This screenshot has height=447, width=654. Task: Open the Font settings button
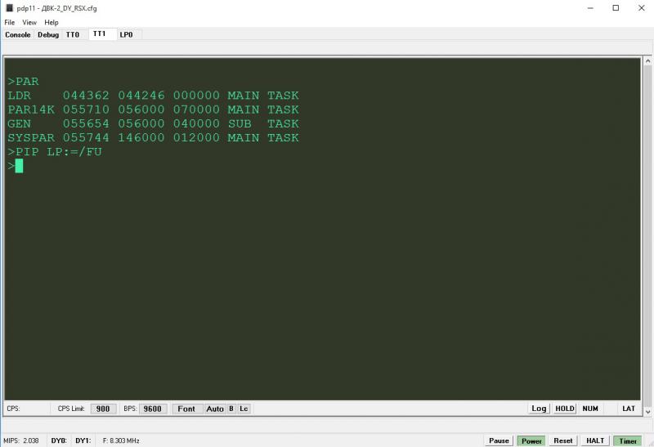[x=186, y=409]
